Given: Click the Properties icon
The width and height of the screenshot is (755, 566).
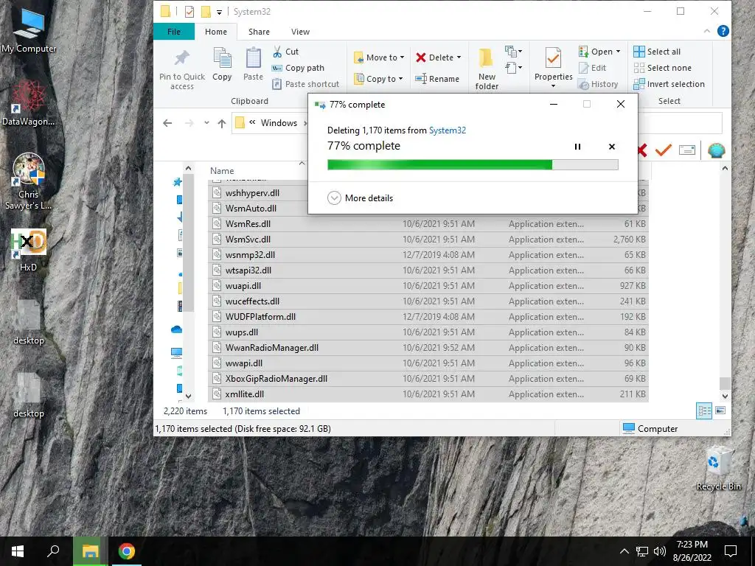Looking at the screenshot, I should tap(553, 59).
